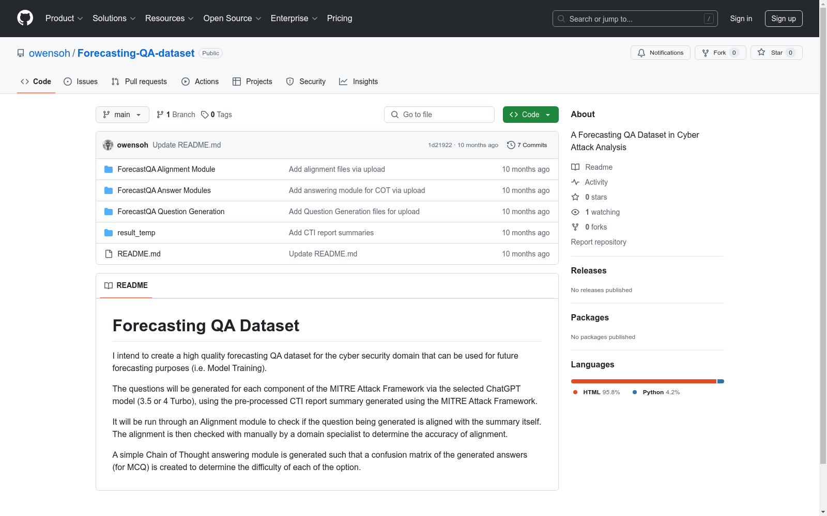Open the Forecasting-QA-dataset repository link
The width and height of the screenshot is (827, 516).
(x=136, y=53)
